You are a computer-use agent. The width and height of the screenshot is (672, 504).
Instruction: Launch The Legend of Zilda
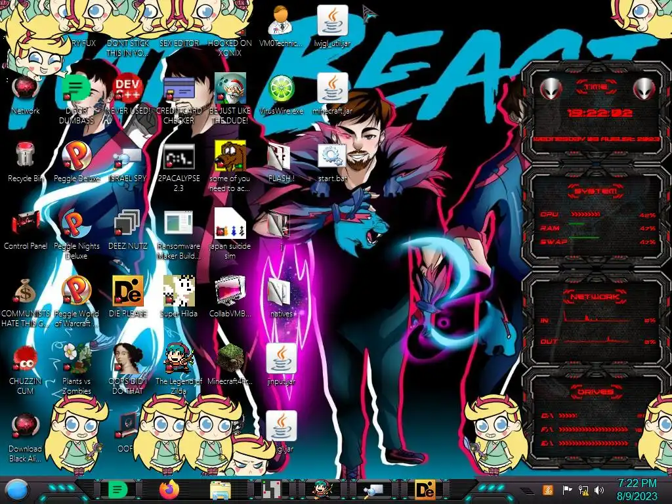178,358
